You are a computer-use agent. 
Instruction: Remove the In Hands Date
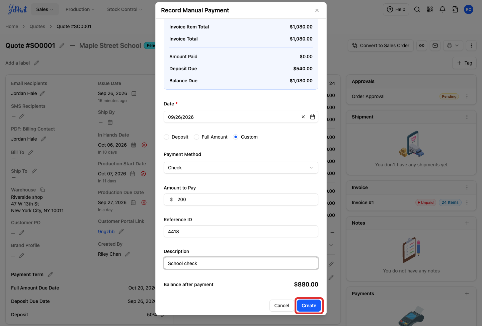coord(144,145)
